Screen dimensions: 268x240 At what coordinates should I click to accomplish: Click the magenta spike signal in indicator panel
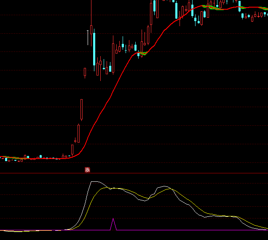[x=113, y=224]
